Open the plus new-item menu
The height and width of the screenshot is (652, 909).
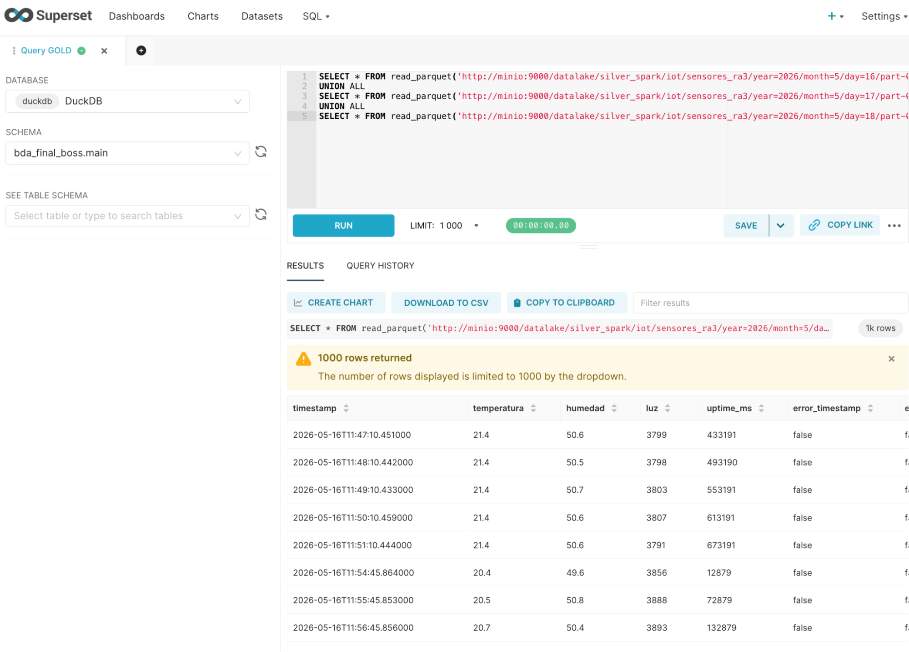point(835,16)
